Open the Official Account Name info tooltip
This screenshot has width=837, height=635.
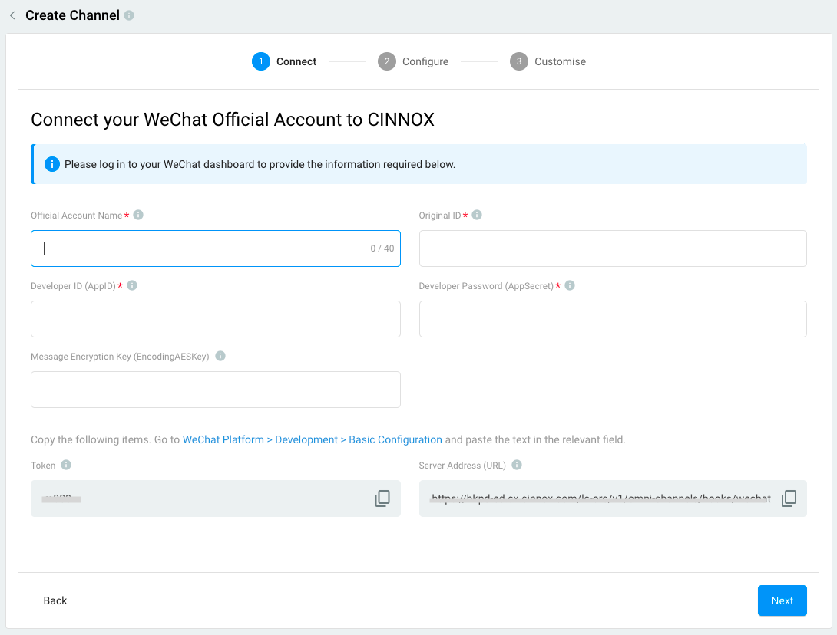138,215
